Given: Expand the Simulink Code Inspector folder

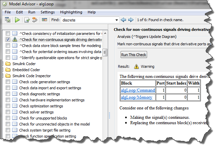Looking at the screenshot, I should coord(8,76).
